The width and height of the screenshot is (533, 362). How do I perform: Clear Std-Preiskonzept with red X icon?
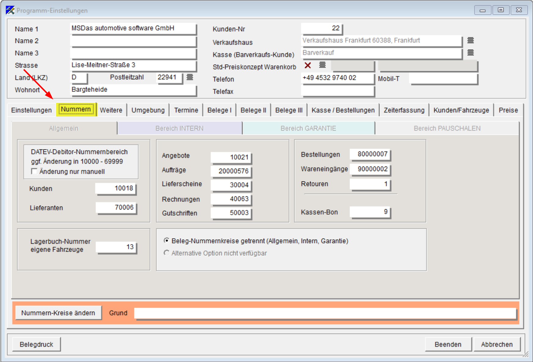tap(308, 65)
